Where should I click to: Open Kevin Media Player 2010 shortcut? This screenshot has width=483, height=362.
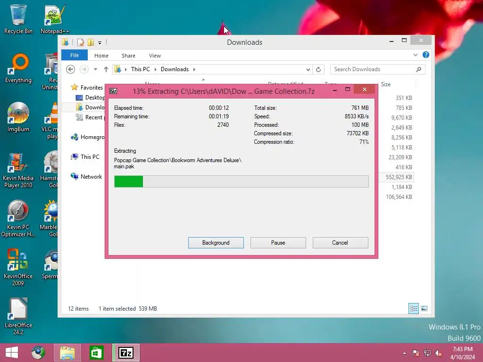[18, 170]
